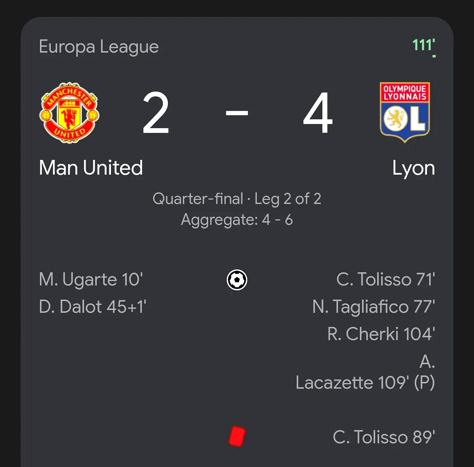This screenshot has height=467, width=474.
Task: Select M. Ugarte 10' goal entry
Action: click(x=91, y=279)
